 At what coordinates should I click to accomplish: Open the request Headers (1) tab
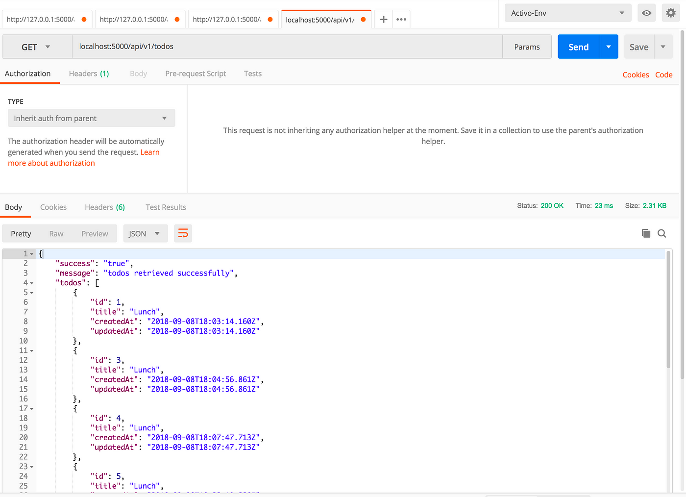tap(89, 74)
